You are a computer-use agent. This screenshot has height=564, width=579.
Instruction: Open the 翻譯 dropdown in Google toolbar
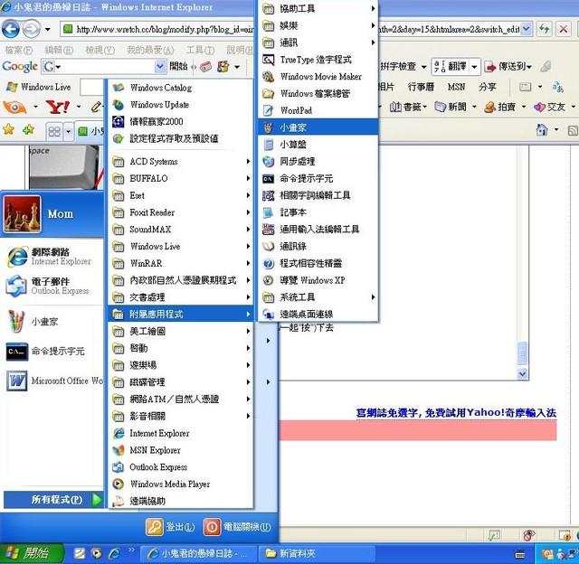(474, 67)
